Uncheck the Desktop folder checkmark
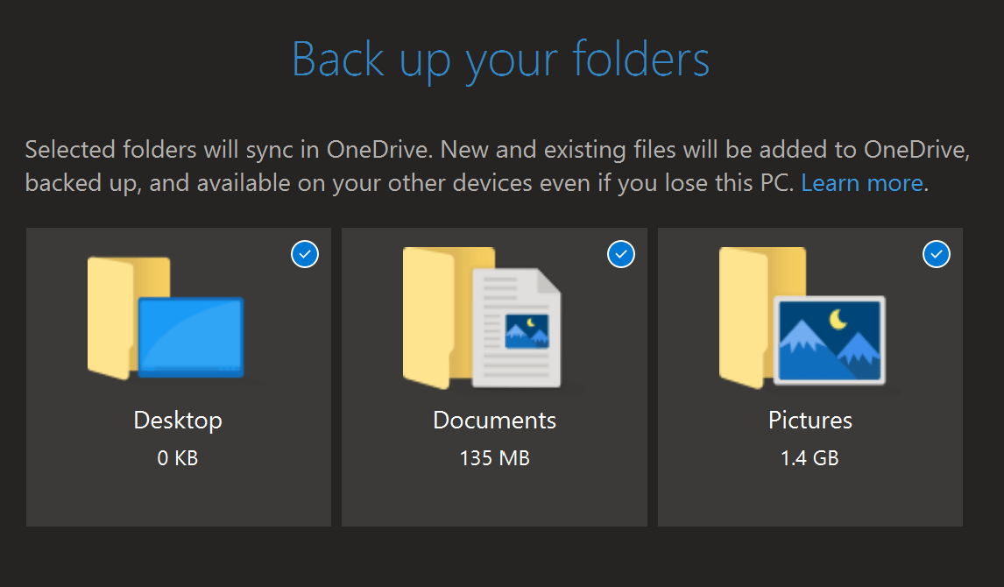The height and width of the screenshot is (587, 1004). click(x=305, y=254)
